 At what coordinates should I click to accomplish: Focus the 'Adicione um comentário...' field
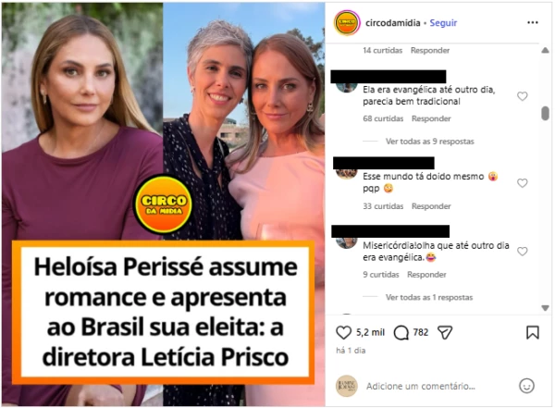click(x=438, y=386)
